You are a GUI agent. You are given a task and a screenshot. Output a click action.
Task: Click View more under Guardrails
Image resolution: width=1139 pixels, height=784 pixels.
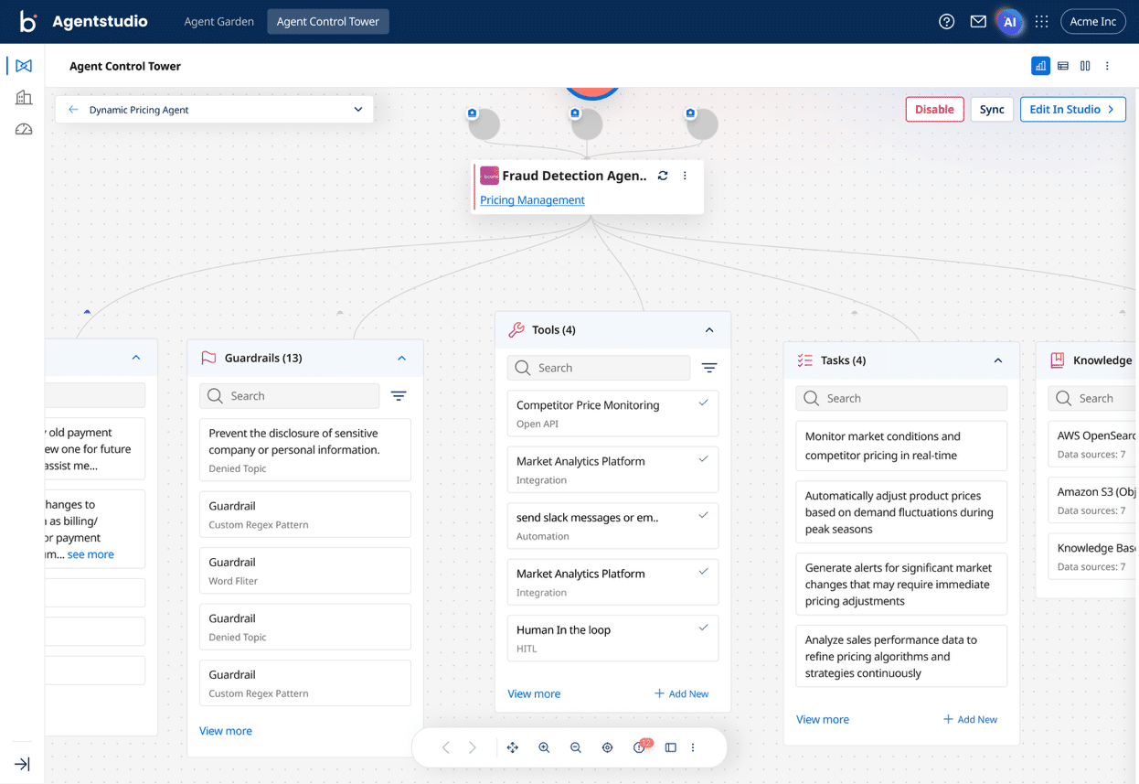pos(226,730)
